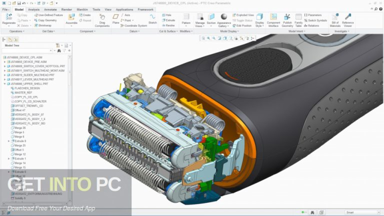Click the open folder icon in quick access toolbar

pyautogui.click(x=14, y=3)
